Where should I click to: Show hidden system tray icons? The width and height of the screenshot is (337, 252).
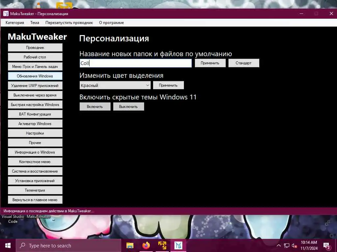coord(278,245)
